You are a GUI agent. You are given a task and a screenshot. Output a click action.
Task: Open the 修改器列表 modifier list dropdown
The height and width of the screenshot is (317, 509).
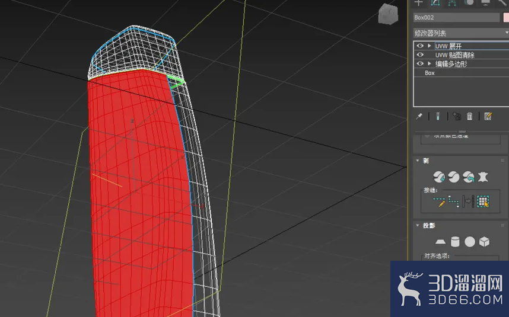[x=461, y=33]
